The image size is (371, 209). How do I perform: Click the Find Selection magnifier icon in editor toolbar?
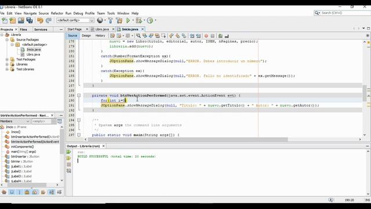pyautogui.click(x=139, y=36)
